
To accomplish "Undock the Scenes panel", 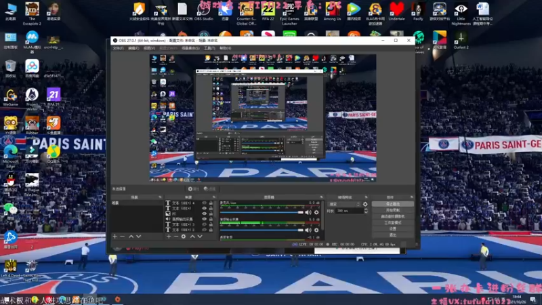I will (160, 197).
